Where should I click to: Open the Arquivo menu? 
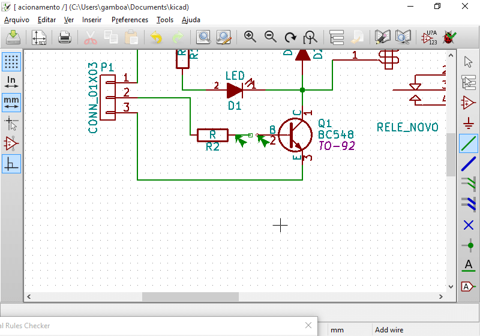click(x=16, y=20)
